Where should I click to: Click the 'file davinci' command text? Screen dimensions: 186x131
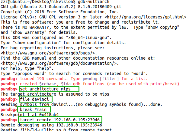(34, 99)
